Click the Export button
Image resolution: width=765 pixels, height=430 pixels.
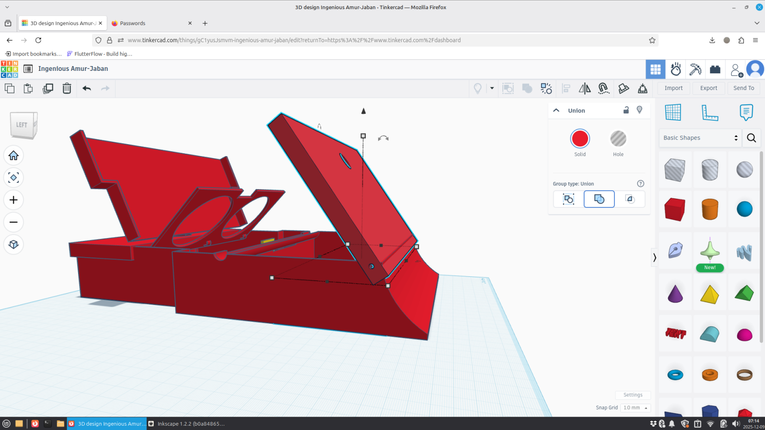click(x=708, y=88)
